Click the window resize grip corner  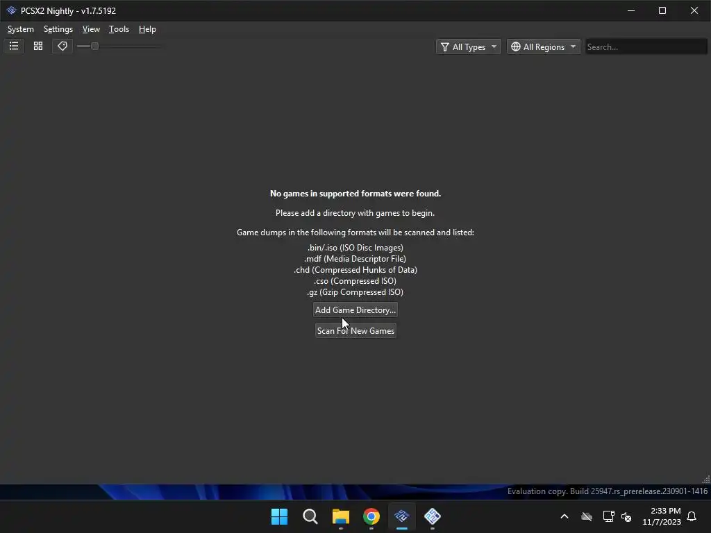click(x=706, y=480)
